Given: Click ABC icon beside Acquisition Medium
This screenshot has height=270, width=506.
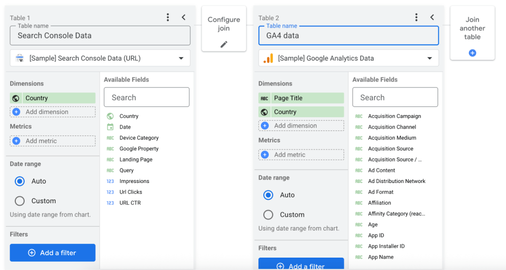Looking at the screenshot, I should (x=359, y=138).
